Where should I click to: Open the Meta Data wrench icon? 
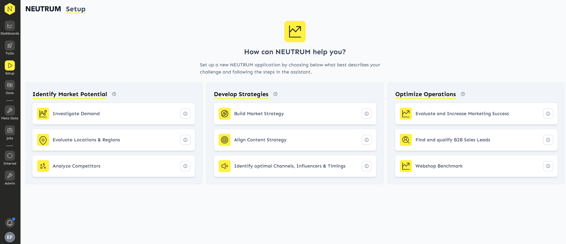click(10, 110)
